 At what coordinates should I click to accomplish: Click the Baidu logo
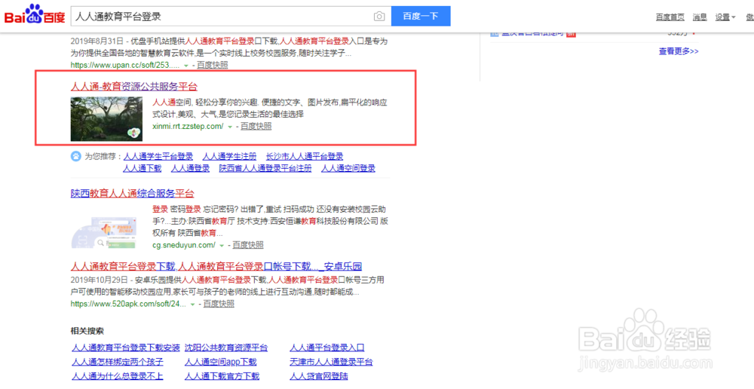(x=35, y=15)
